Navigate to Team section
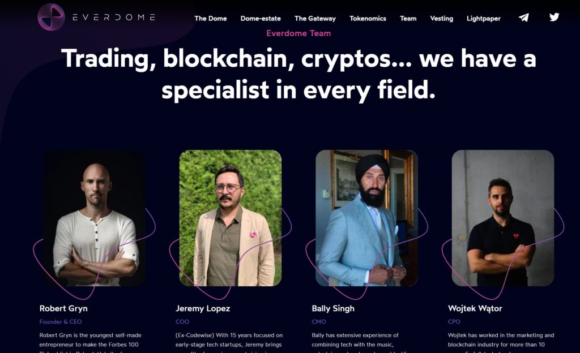 [408, 19]
